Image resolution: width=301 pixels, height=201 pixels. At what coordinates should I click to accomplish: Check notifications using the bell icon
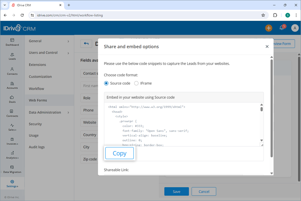[281, 28]
